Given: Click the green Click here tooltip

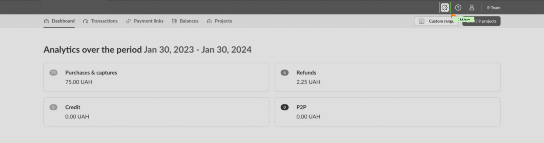Looking at the screenshot, I should tap(463, 19).
